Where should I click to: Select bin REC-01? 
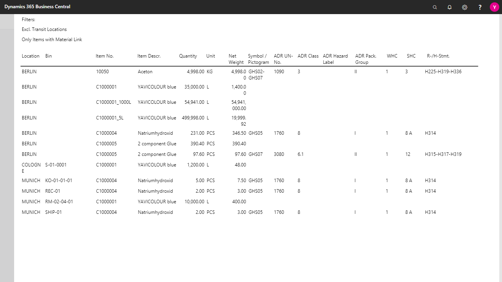[x=53, y=191]
